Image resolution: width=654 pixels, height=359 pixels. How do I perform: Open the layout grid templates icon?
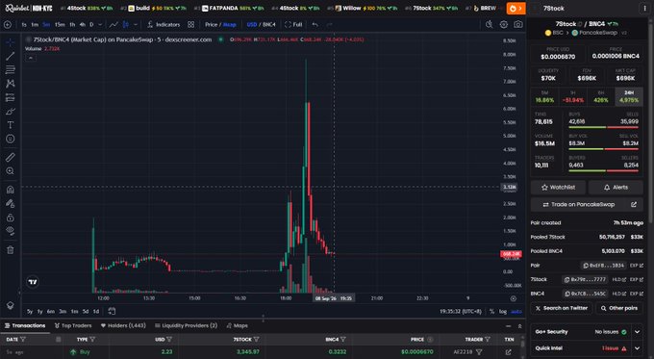pyautogui.click(x=191, y=25)
